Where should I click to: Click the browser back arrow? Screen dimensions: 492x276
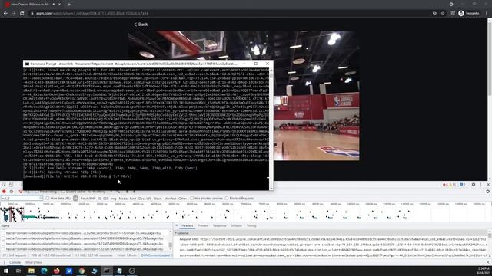click(5, 14)
